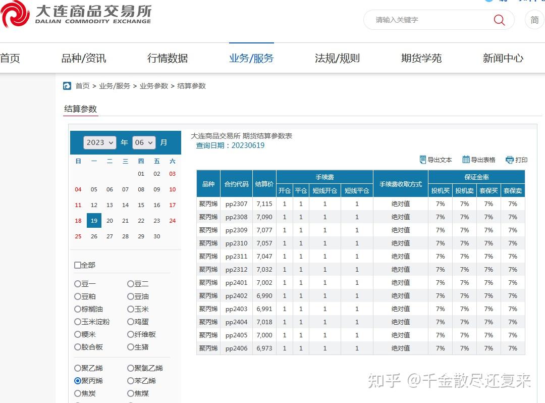Viewport: 545px width, 403px height.
Task: Select the 豆粕 radio button
Action: 77,296
